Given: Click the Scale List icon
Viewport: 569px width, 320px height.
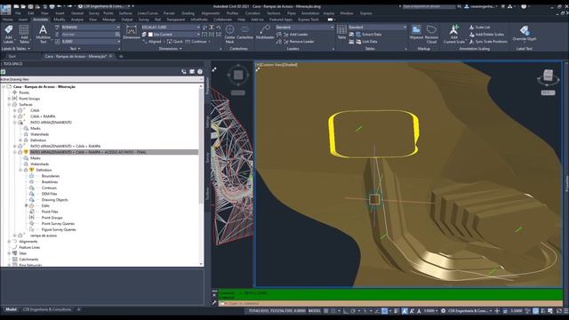Looking at the screenshot, I should [x=471, y=28].
